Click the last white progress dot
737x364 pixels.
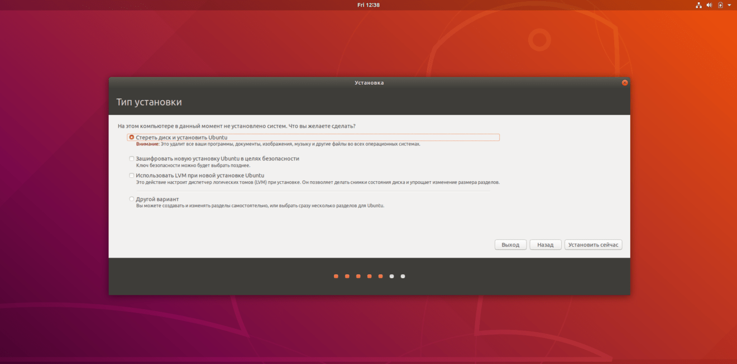(x=403, y=276)
